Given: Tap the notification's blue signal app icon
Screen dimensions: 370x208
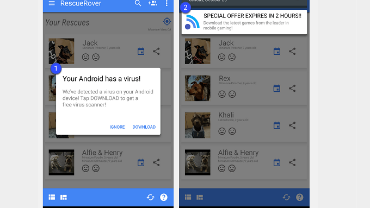Looking at the screenshot, I should pos(192,22).
